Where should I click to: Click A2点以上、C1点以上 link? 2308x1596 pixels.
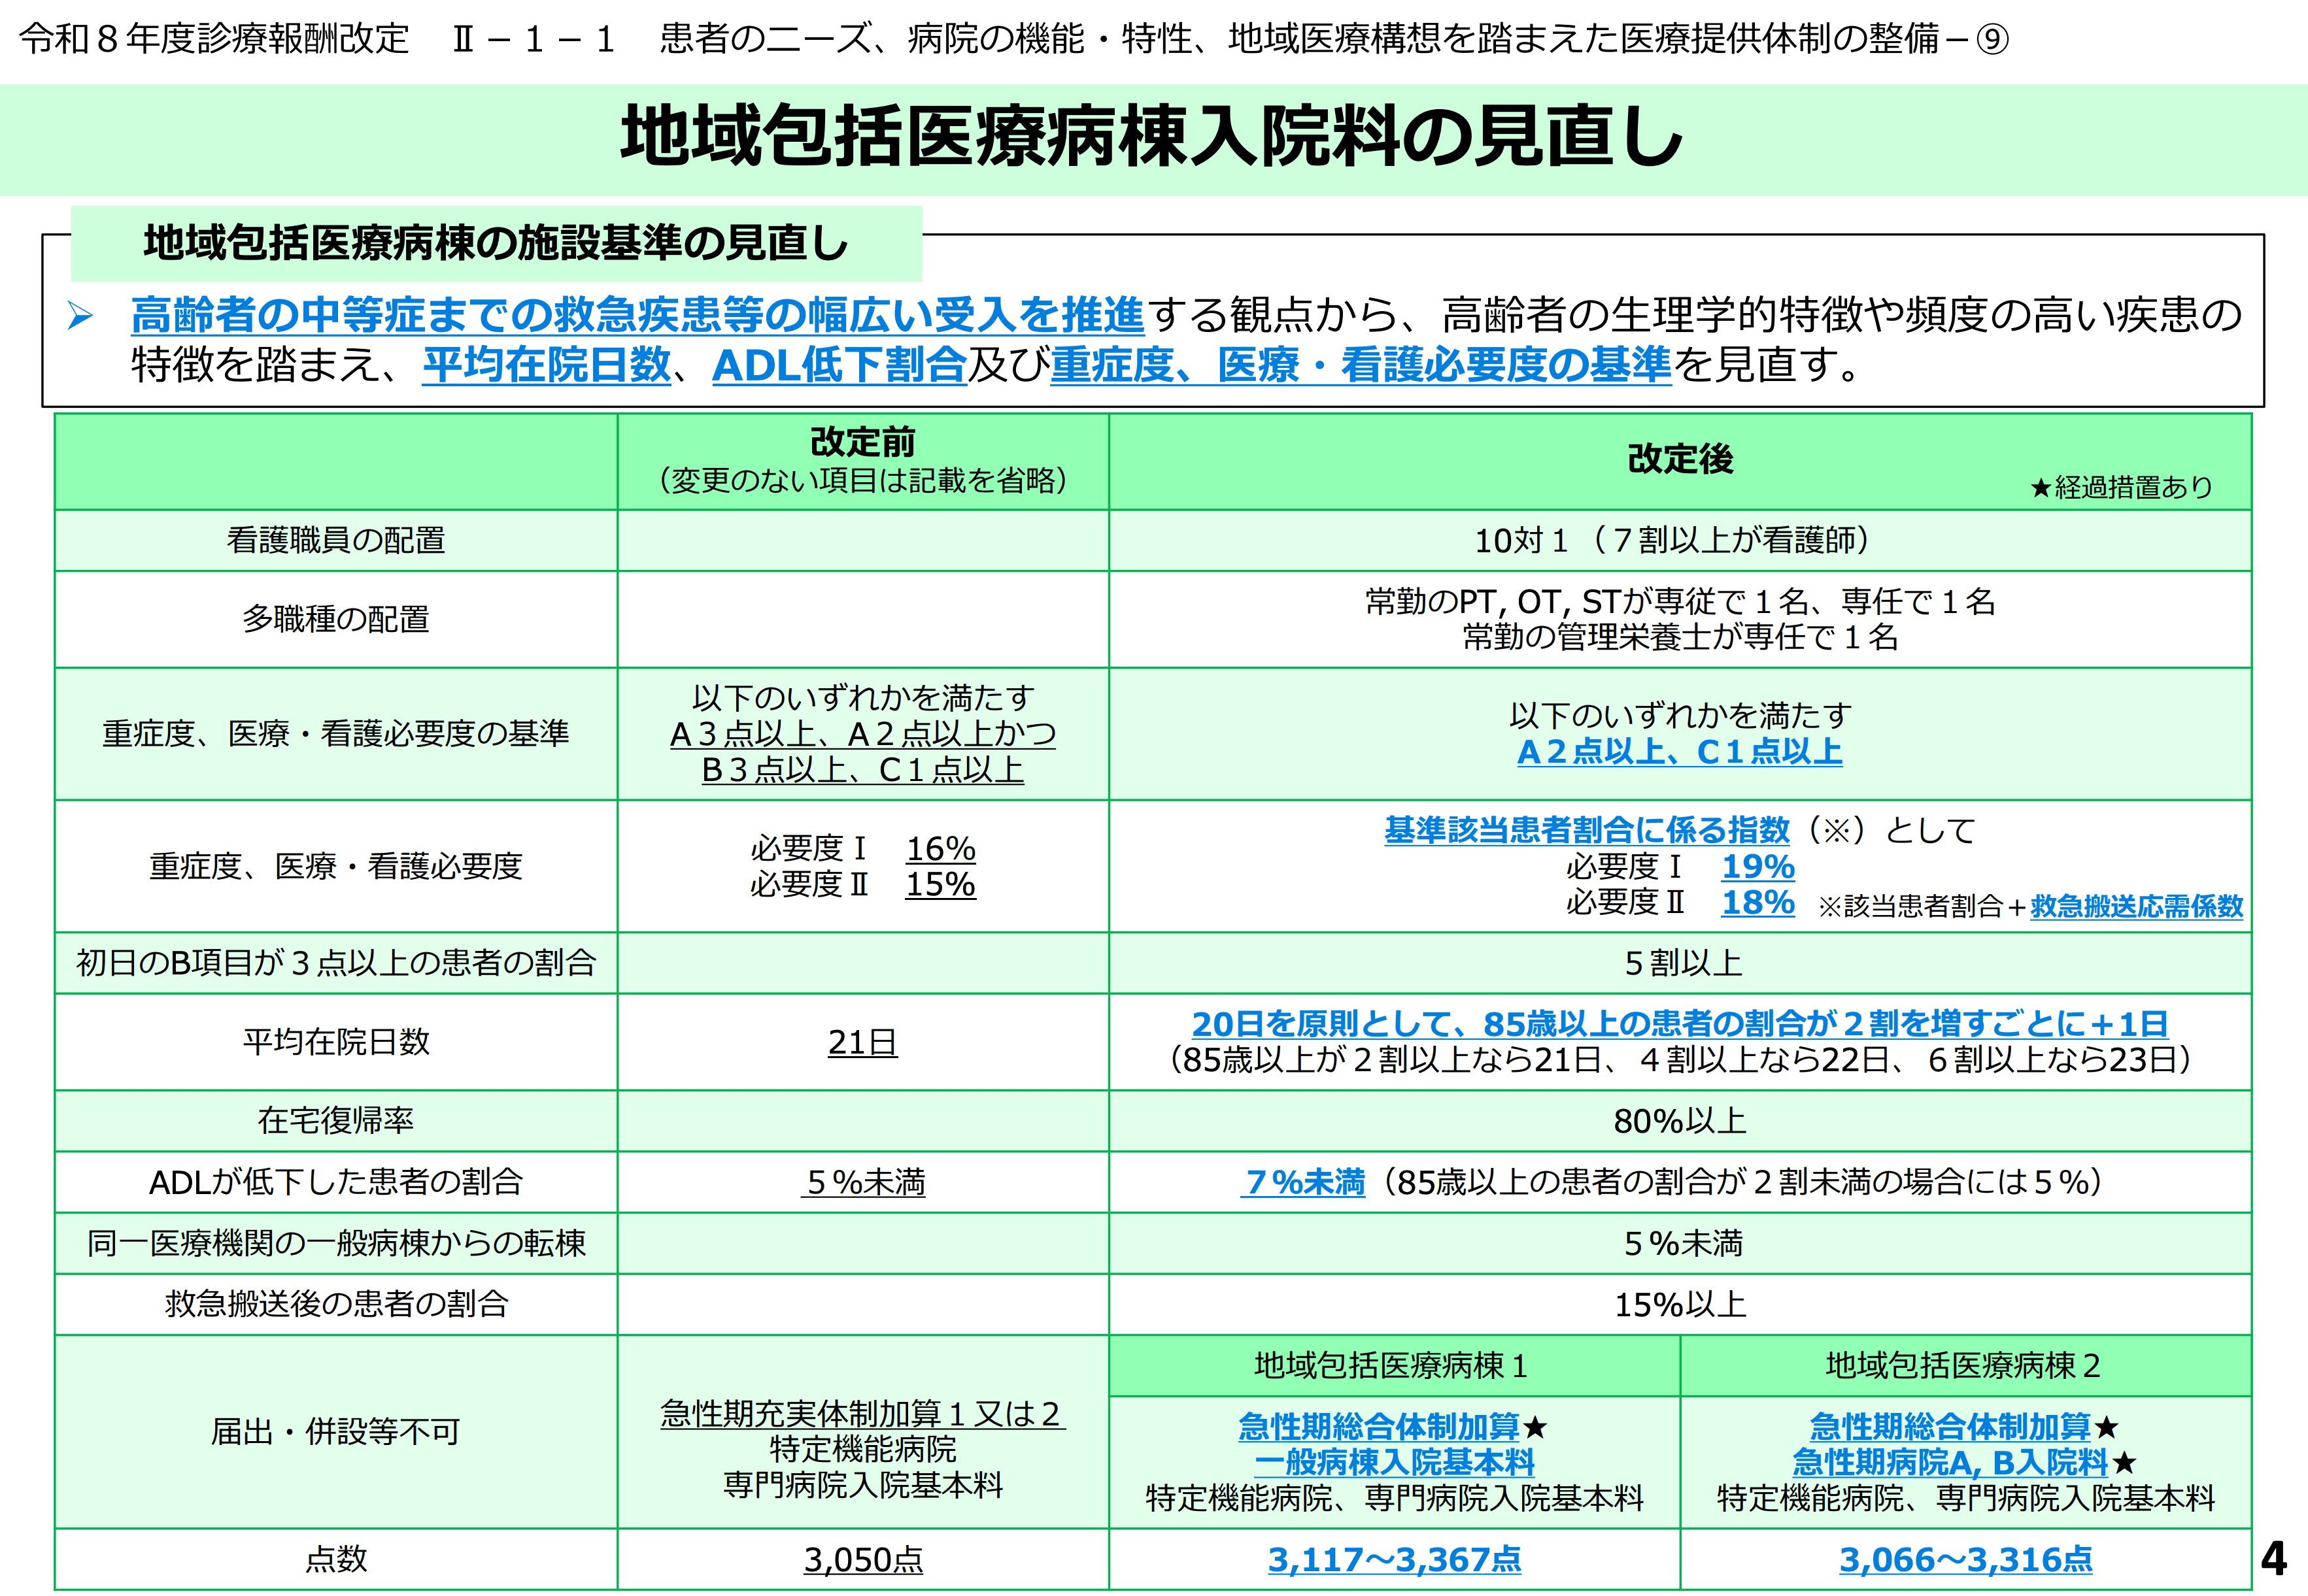(1679, 752)
